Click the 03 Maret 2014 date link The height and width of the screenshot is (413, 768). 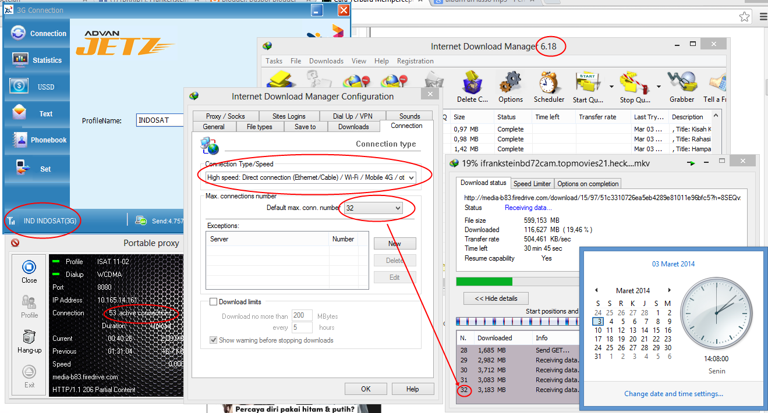tap(673, 264)
